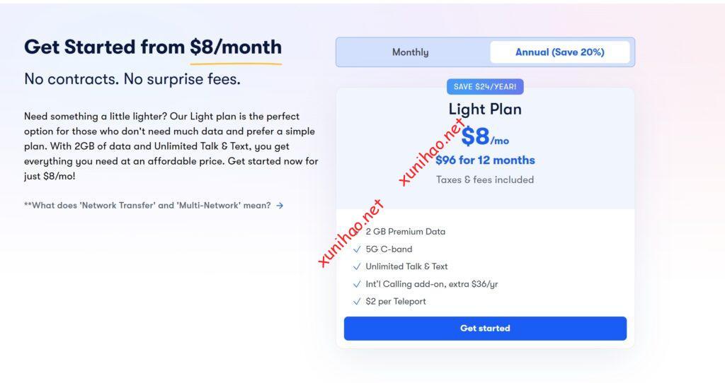Click the checkmark next to $2 per Teleport
This screenshot has width=725, height=383.
[357, 302]
